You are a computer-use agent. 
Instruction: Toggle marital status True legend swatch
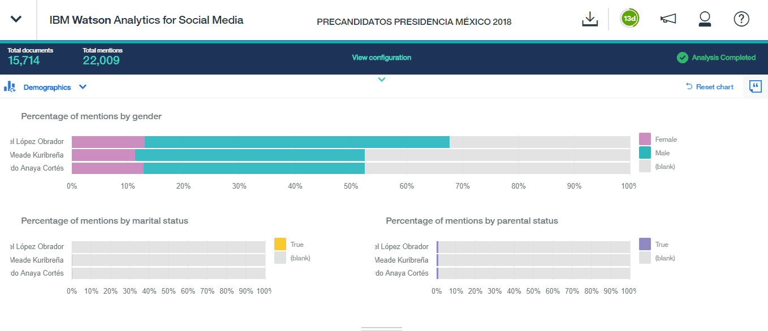pos(280,244)
